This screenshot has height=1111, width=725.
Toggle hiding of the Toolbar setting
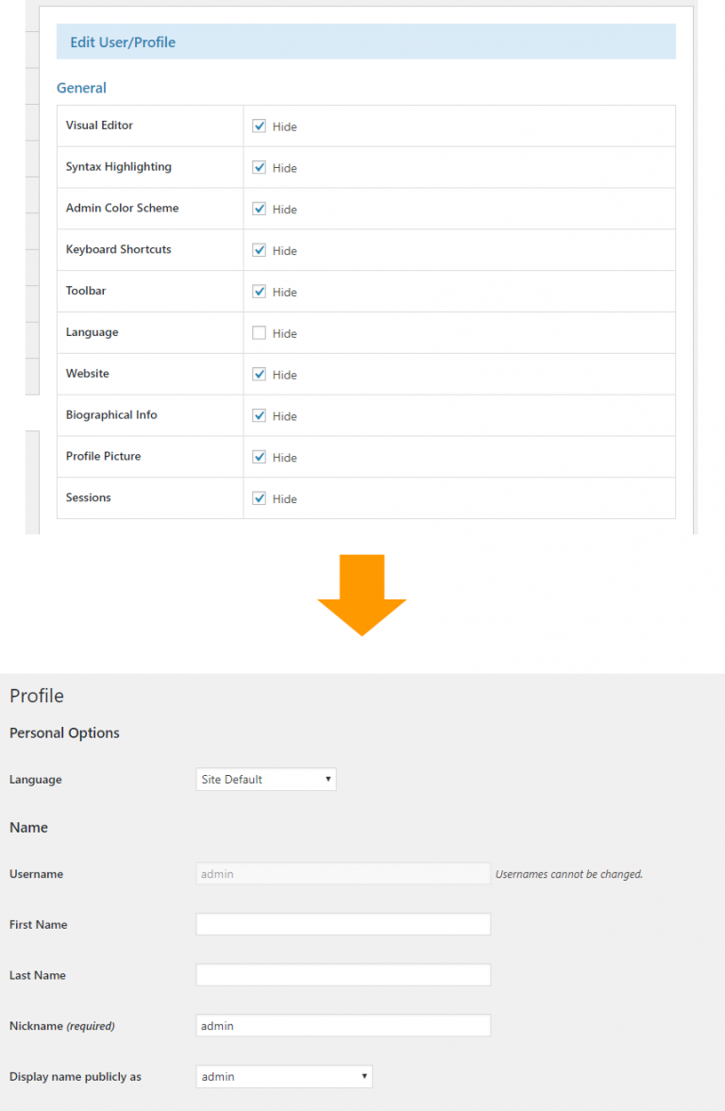click(x=259, y=291)
